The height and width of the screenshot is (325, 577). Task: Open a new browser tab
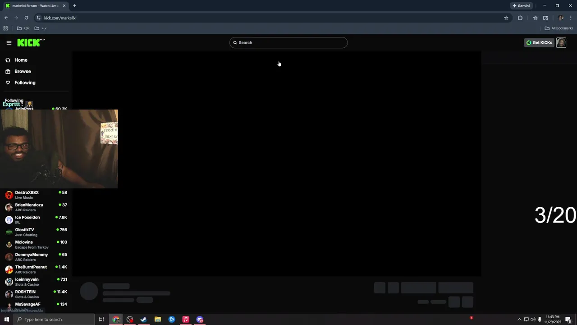click(x=74, y=6)
